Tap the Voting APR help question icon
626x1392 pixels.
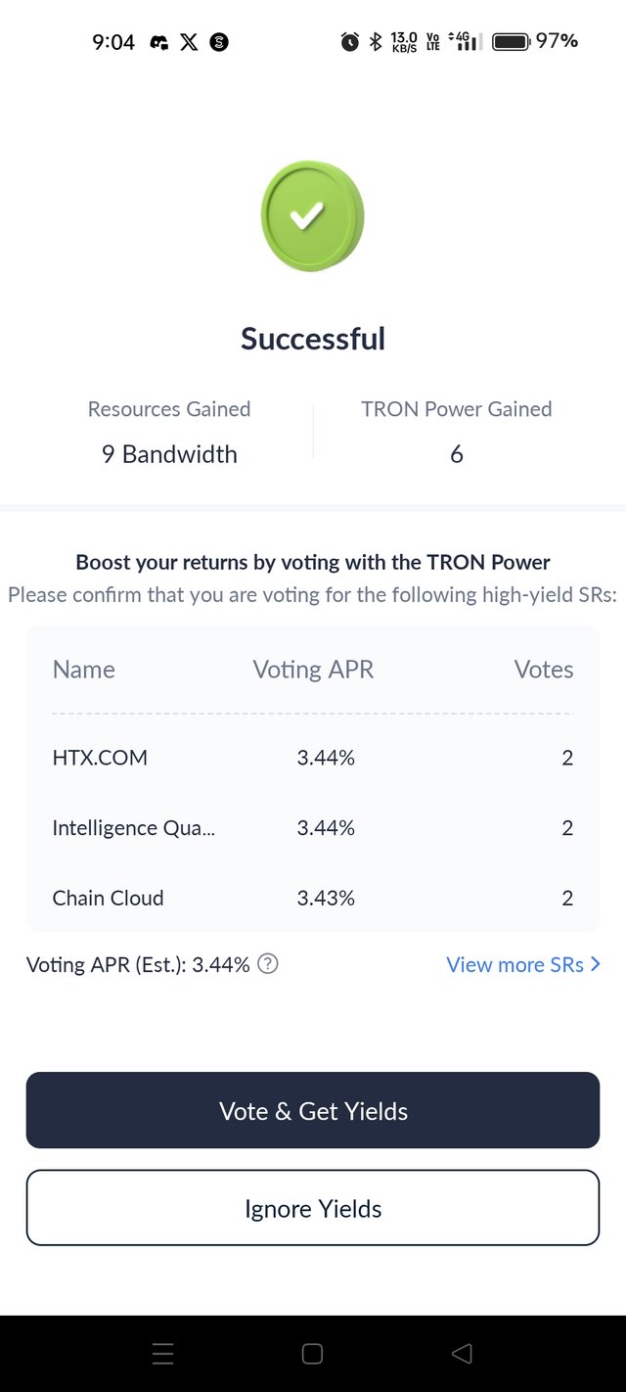[268, 964]
